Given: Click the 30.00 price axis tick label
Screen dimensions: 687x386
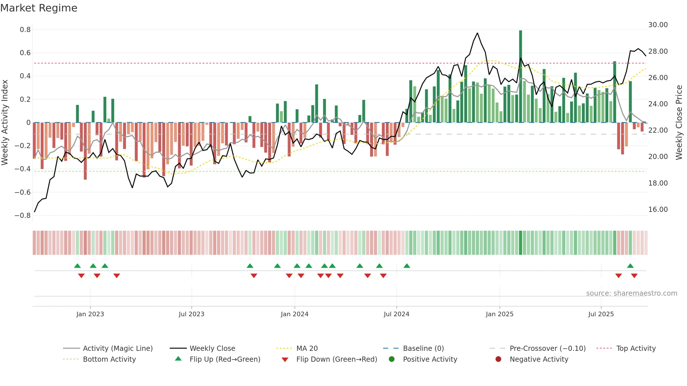Looking at the screenshot, I should point(658,25).
